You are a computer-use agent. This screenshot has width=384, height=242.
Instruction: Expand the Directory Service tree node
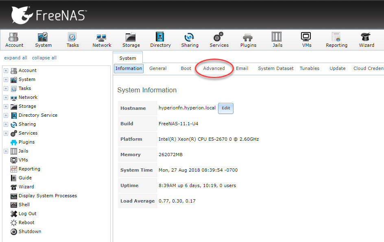6,116
